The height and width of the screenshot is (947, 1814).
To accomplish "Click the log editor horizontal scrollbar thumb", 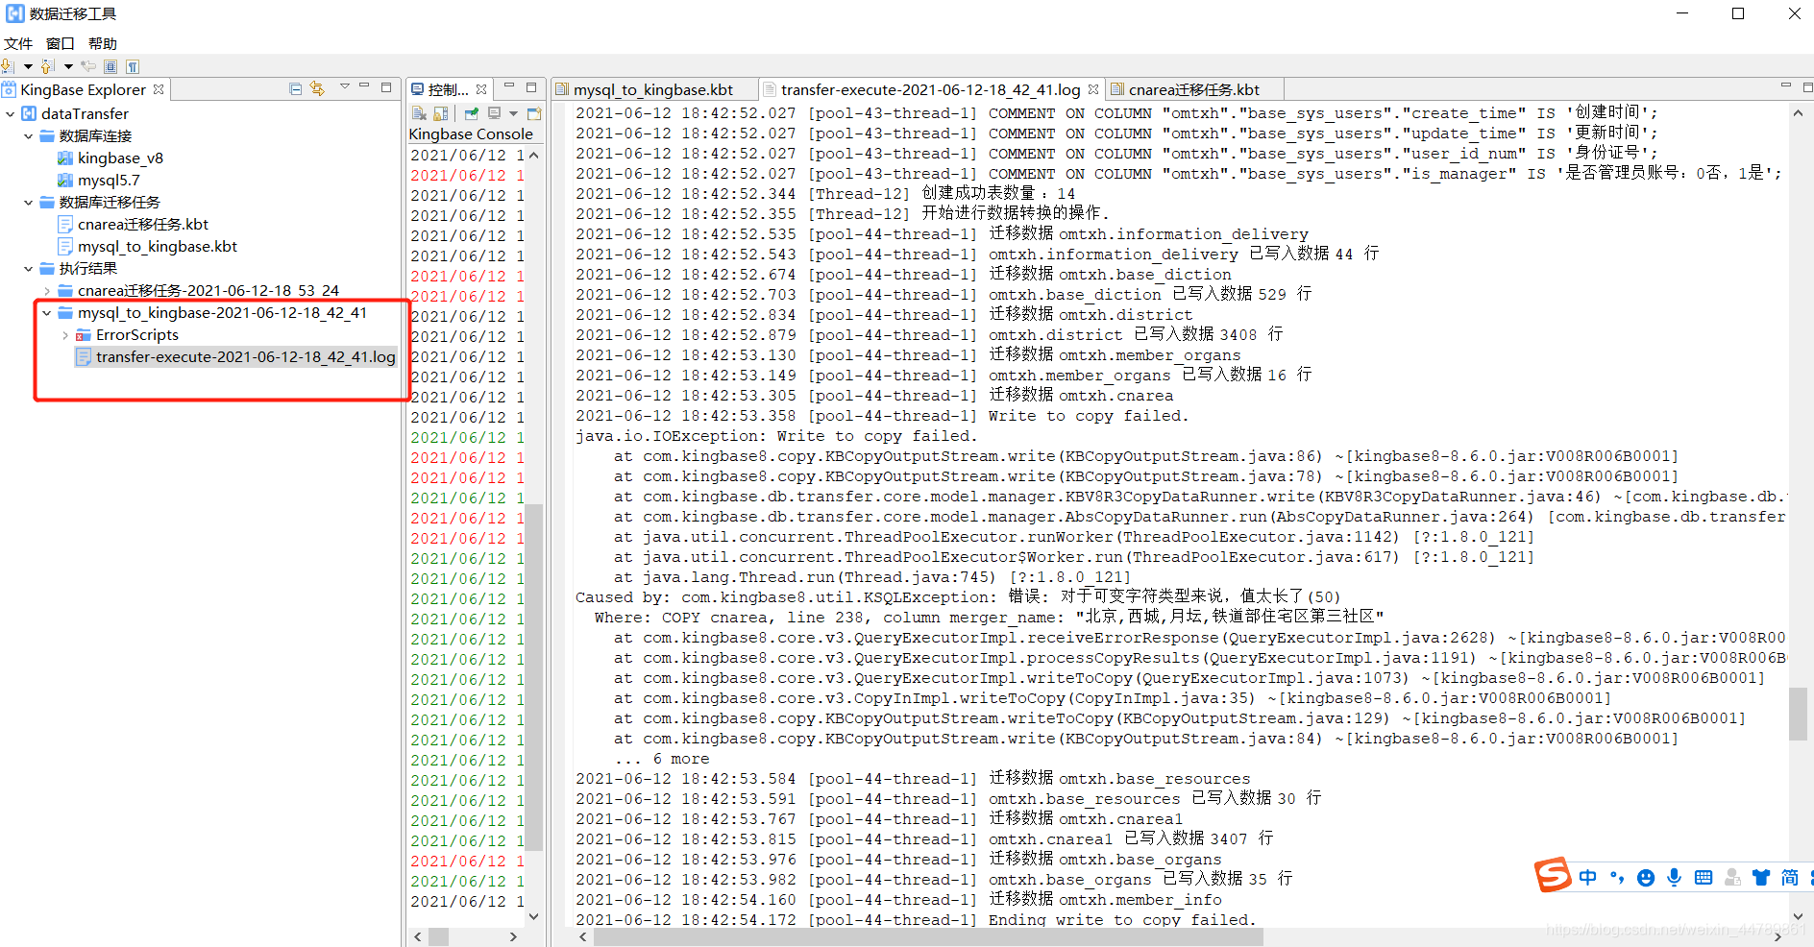I will pyautogui.click(x=928, y=937).
